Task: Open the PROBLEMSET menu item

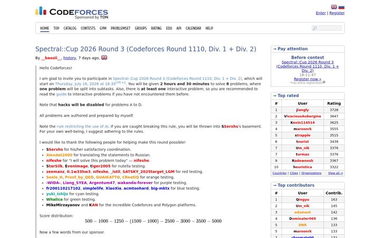Action: pos(120,28)
